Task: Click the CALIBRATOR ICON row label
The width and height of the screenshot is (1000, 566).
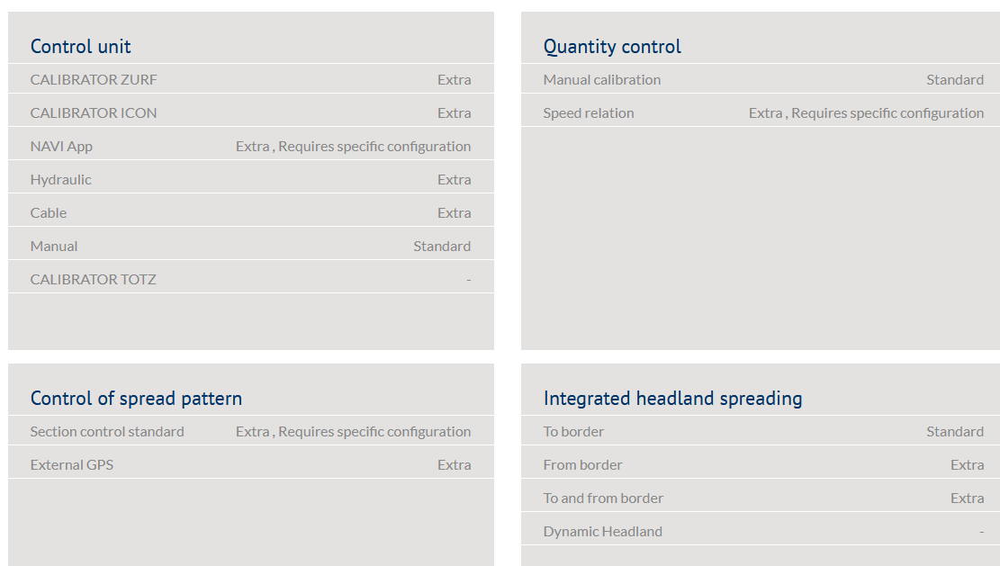Action: [94, 113]
